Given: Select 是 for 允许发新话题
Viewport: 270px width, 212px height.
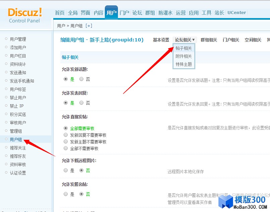Looking at the screenshot, I should click(x=66, y=79).
